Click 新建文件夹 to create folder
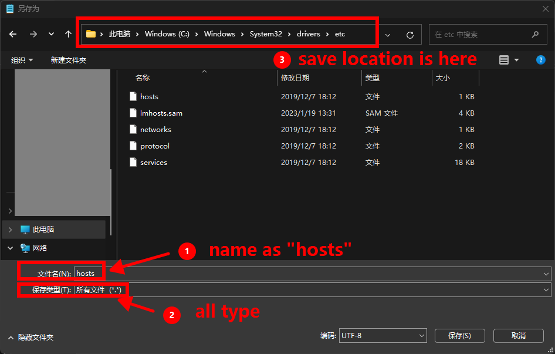This screenshot has height=354, width=555. point(68,60)
